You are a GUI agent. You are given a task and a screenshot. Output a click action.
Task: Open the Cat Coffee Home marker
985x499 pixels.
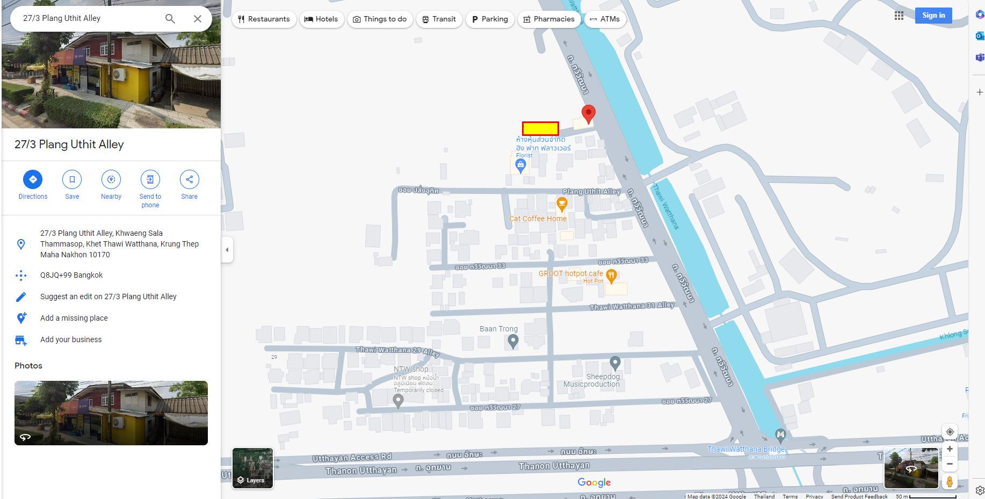point(562,204)
